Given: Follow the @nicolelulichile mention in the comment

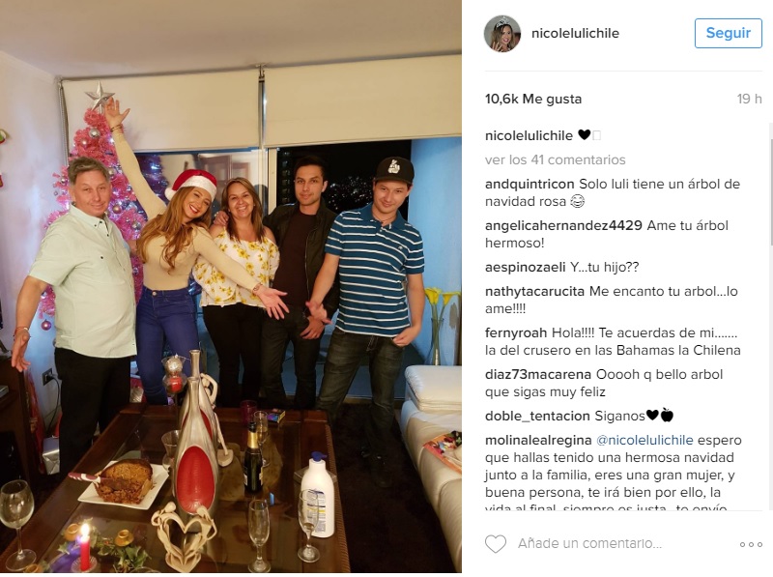Looking at the screenshot, I should pyautogui.click(x=644, y=440).
